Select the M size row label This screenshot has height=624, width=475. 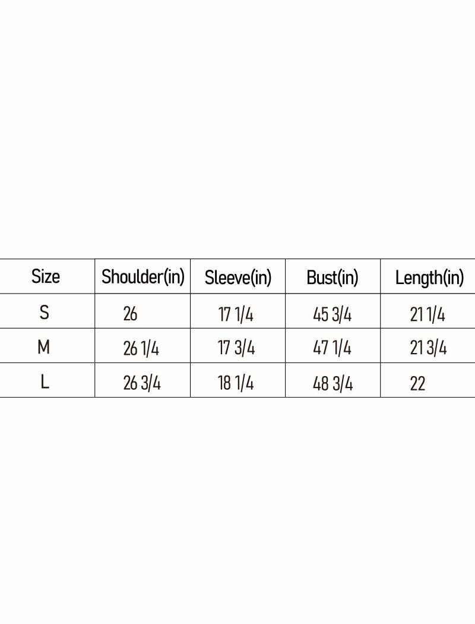[44, 348]
